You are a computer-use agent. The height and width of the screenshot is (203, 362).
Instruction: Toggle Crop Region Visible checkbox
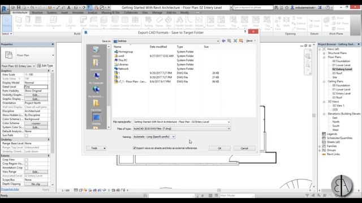point(27,164)
